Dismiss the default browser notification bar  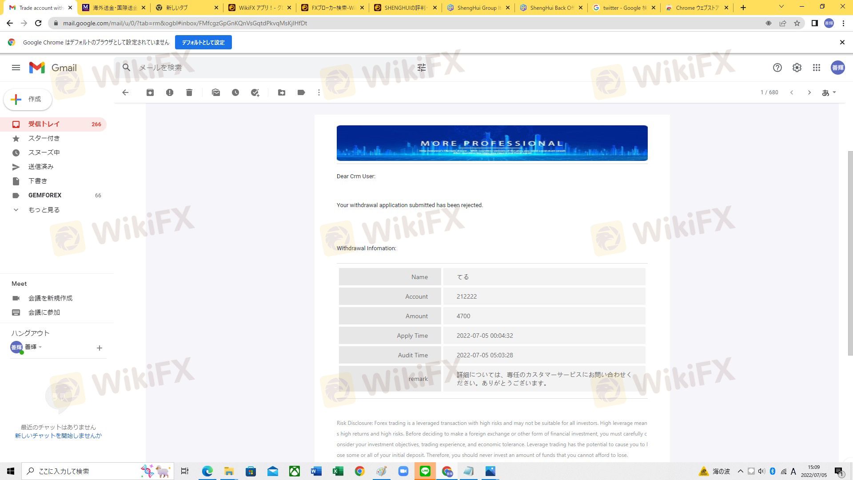pos(842,42)
